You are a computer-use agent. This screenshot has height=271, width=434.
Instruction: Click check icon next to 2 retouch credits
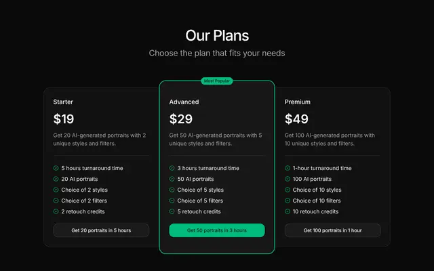coord(56,211)
